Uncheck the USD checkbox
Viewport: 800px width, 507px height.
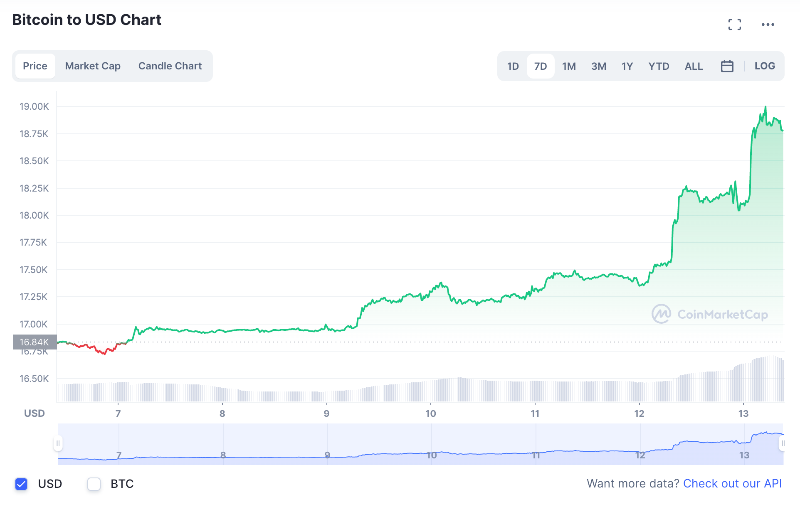pos(21,484)
